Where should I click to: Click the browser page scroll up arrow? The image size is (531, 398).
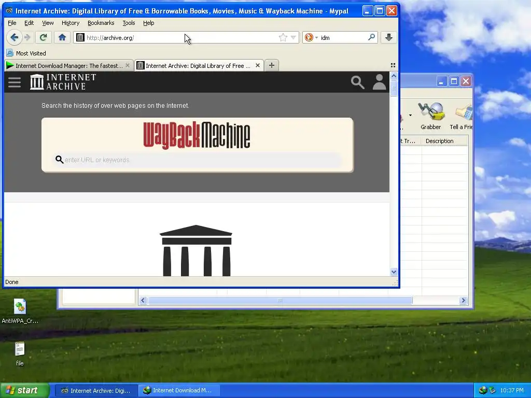click(x=394, y=76)
